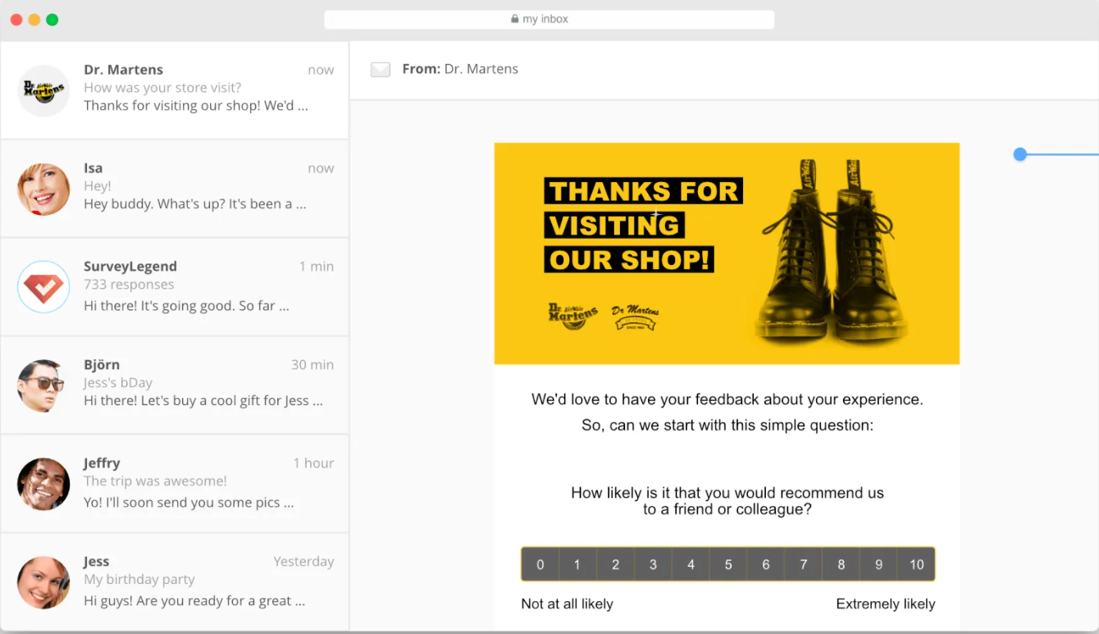1099x634 pixels.
Task: Rate 2 on the recommendation scale
Action: (x=615, y=564)
